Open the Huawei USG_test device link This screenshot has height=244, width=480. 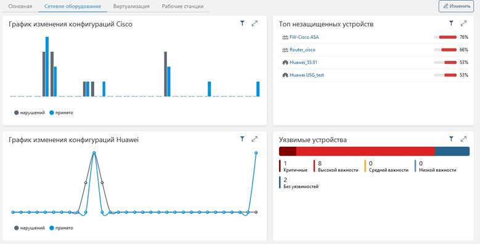coord(307,75)
